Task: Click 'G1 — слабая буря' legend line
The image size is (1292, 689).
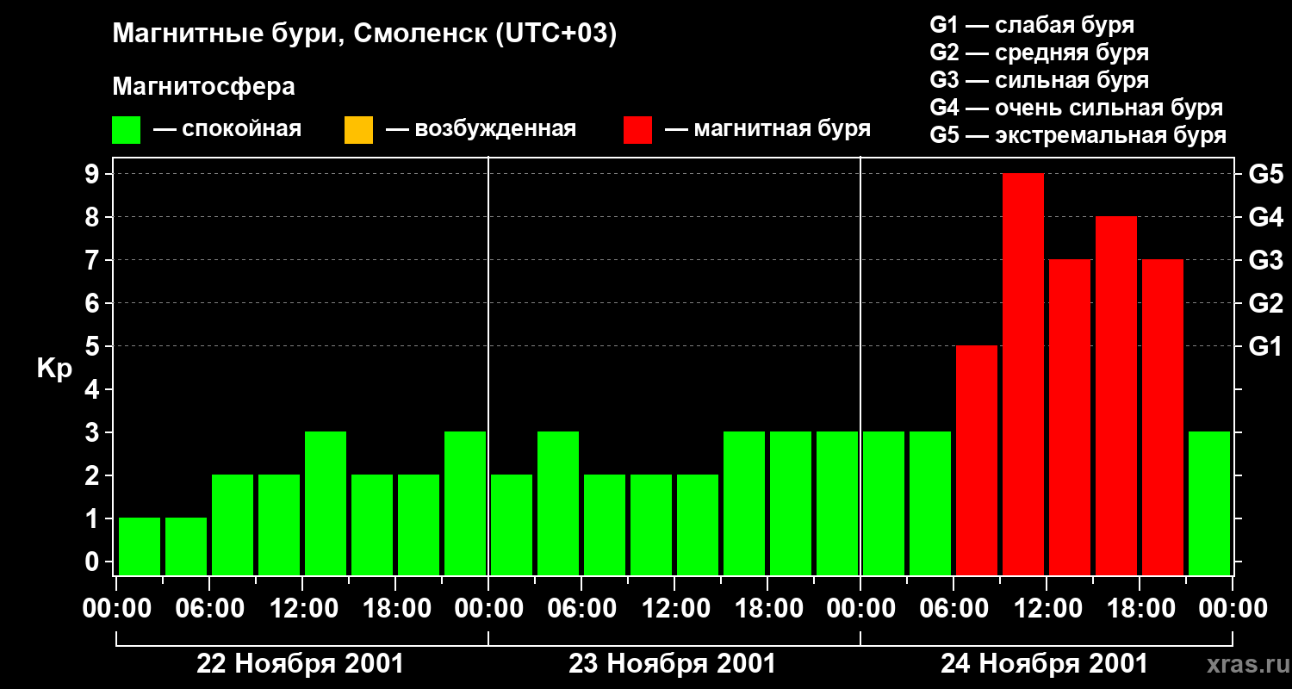Action: pyautogui.click(x=1032, y=24)
